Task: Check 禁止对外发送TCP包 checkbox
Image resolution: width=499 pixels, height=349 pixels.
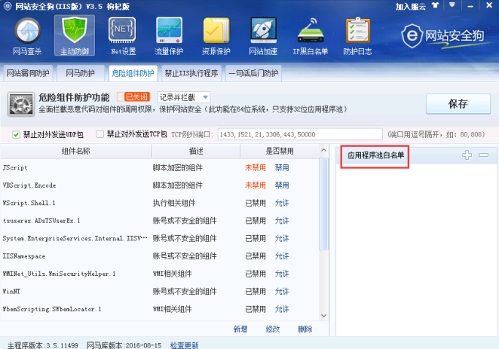Action: [99, 135]
